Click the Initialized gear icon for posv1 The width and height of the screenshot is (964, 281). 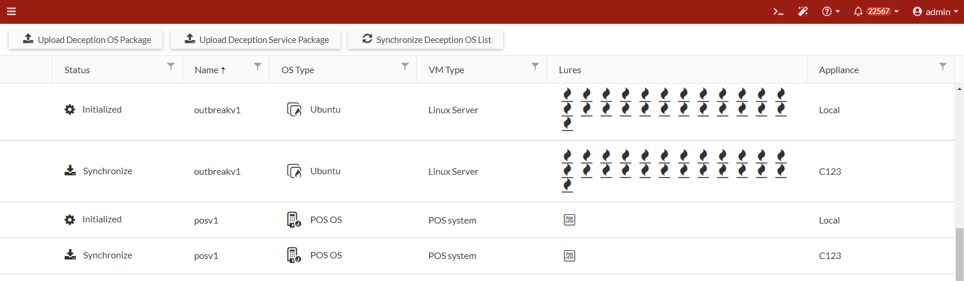tap(70, 219)
